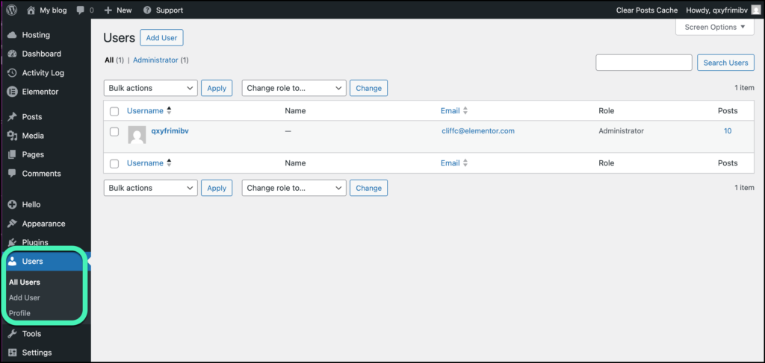Expand the Screen Options panel
Screen dimensions: 765x363
click(x=715, y=28)
